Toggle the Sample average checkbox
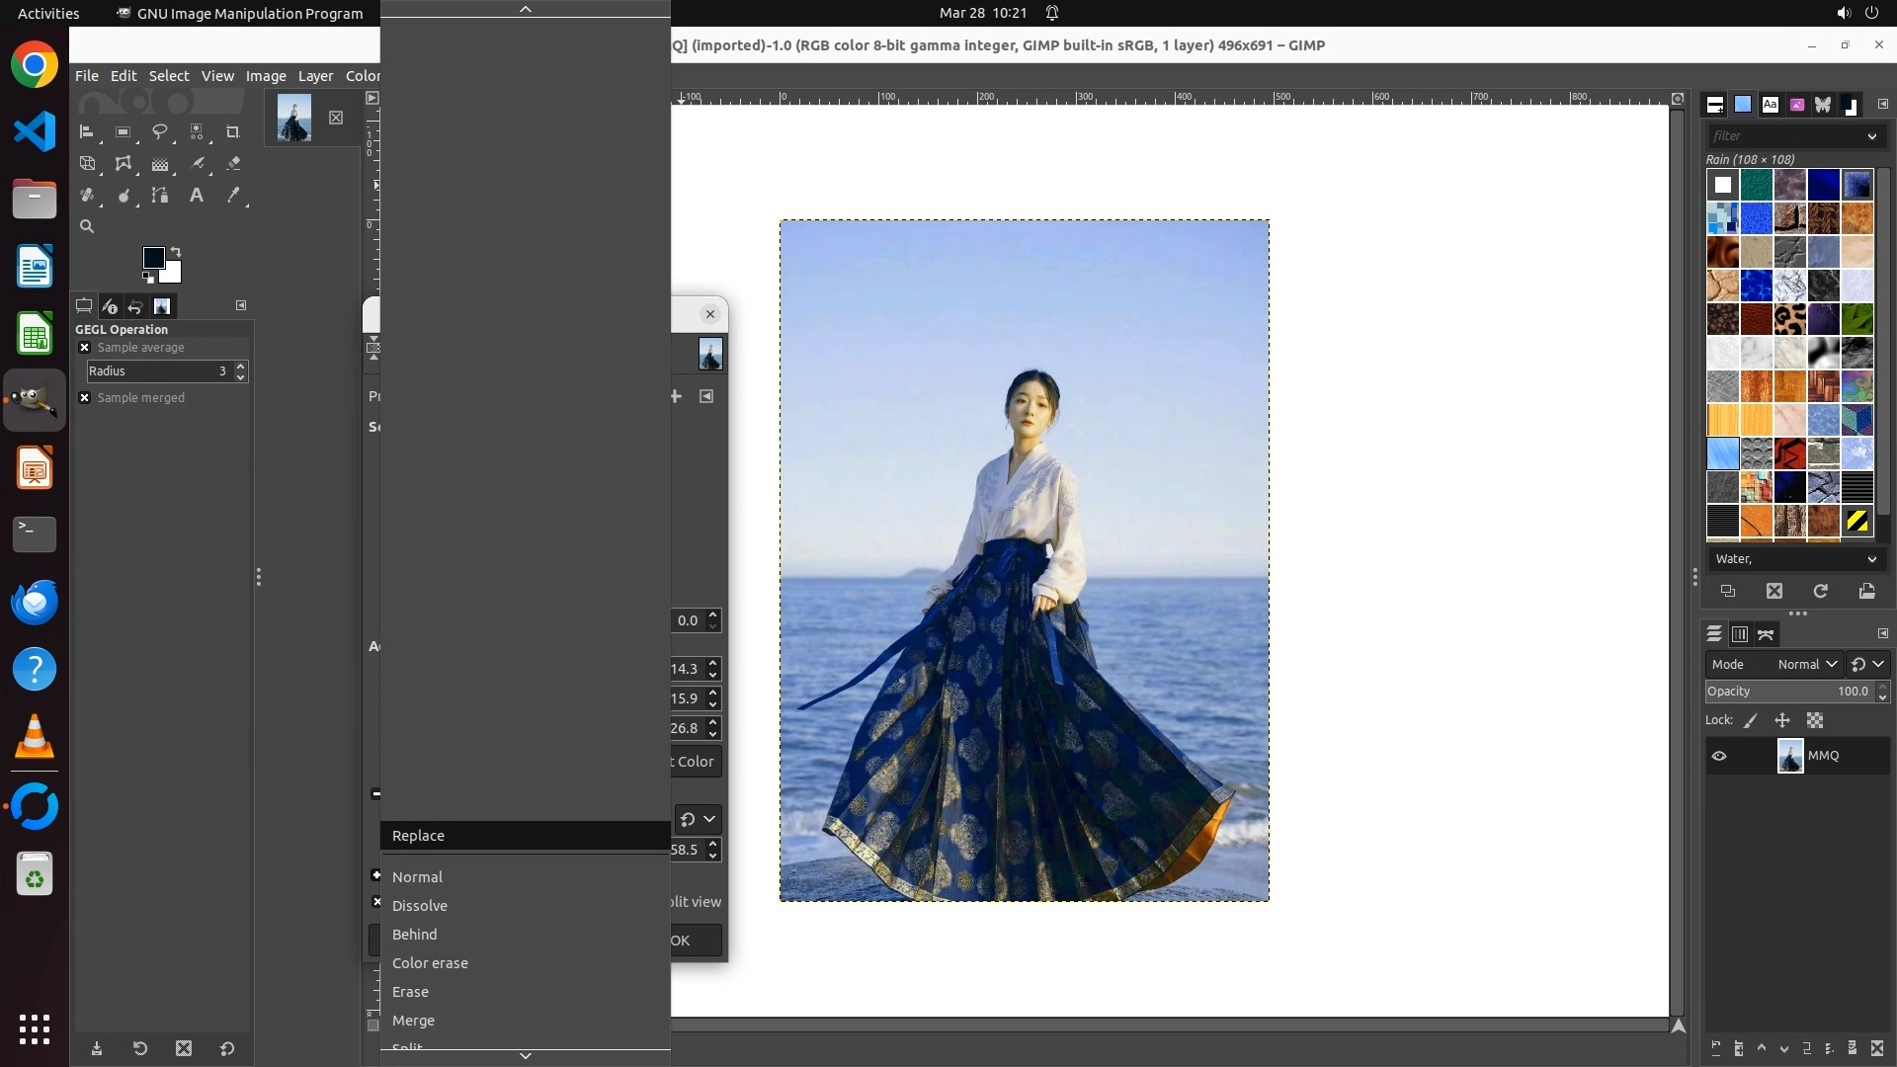Viewport: 1897px width, 1067px height. (x=85, y=348)
